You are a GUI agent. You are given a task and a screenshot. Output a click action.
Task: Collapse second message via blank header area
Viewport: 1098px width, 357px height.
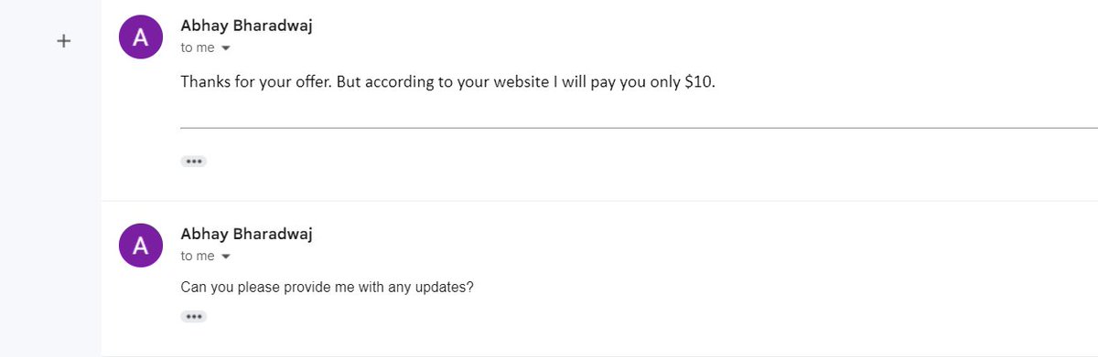click(705, 245)
